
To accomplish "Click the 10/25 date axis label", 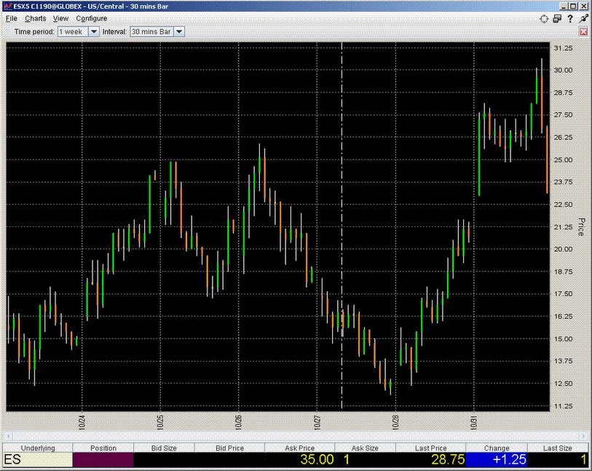I will click(160, 422).
